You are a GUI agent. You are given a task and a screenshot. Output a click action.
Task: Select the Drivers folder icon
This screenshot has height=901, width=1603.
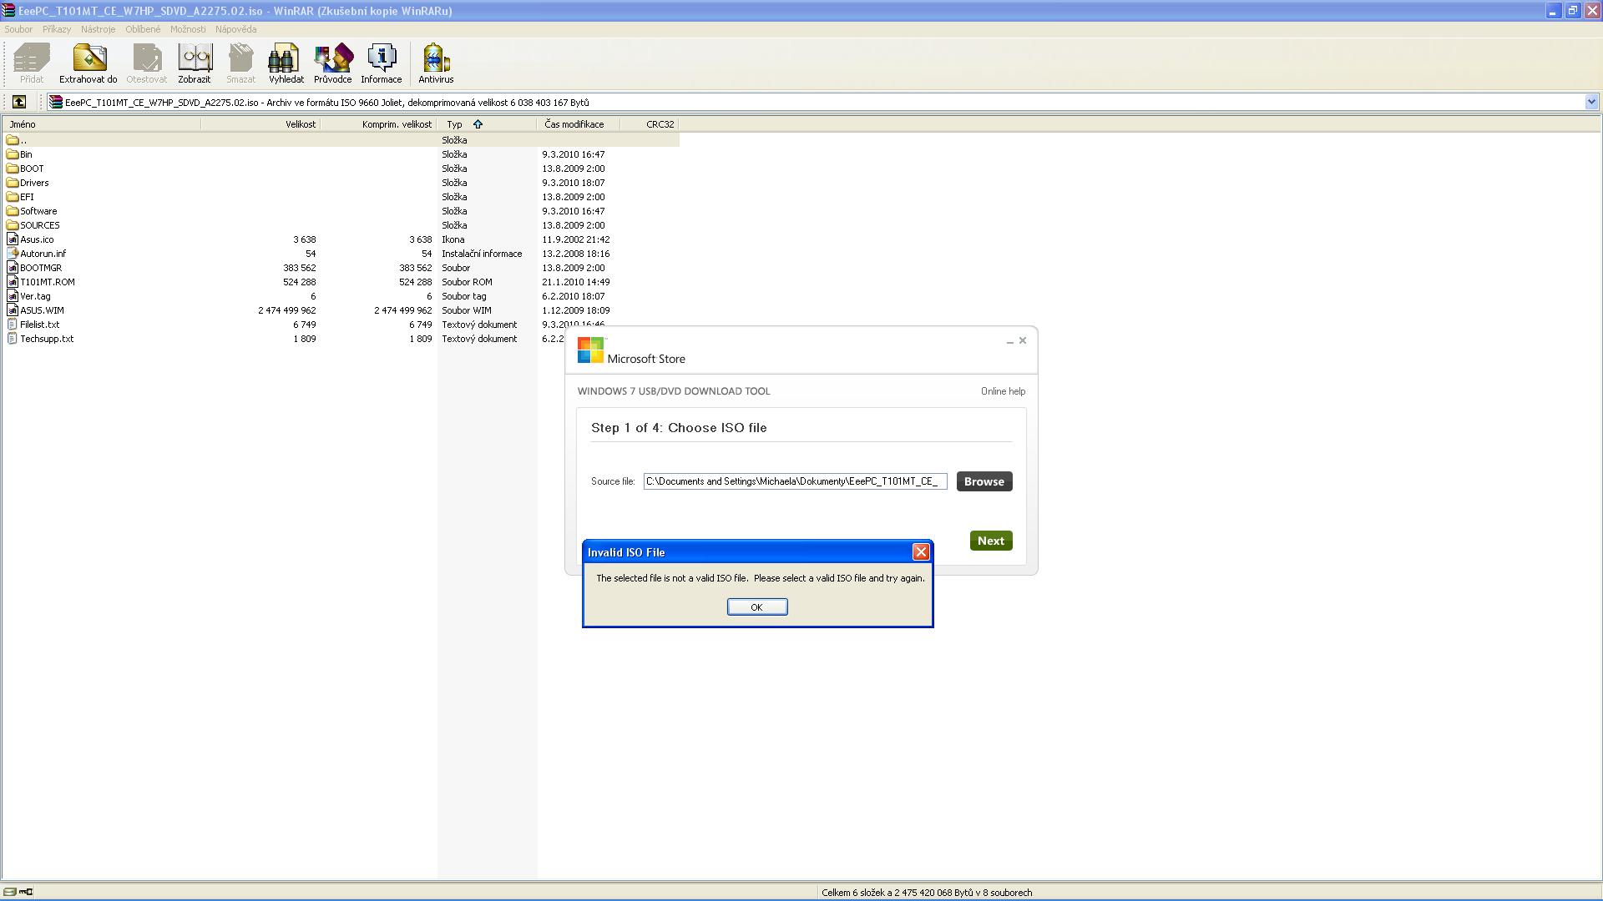click(x=13, y=183)
